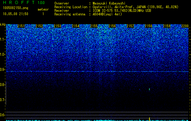191x121 pixels.
Task: Click the version number 1.0.0
Action: pyautogui.click(x=41, y=2)
